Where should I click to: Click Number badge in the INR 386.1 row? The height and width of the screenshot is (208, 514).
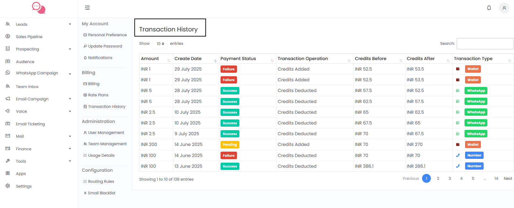[x=474, y=166]
